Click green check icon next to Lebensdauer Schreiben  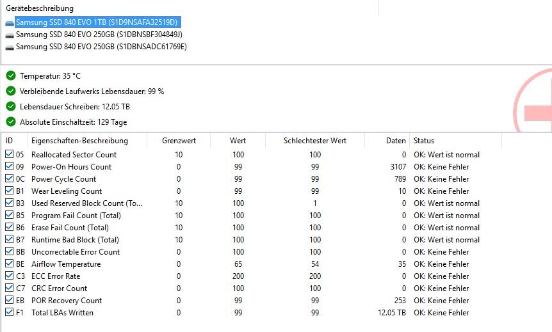(11, 106)
